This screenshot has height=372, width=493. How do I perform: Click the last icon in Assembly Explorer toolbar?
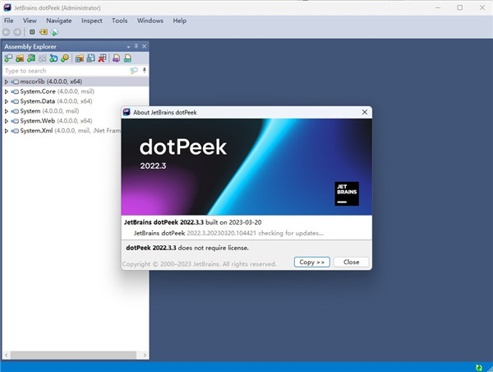128,58
